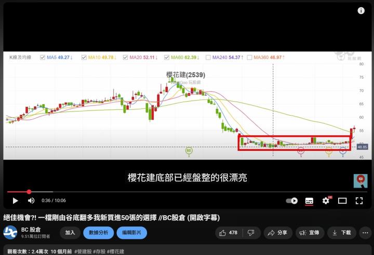Screen dimensions: 374x255
Task: Click the 9.51萬位訂閱者 subscriber count
Action: (x=35, y=236)
